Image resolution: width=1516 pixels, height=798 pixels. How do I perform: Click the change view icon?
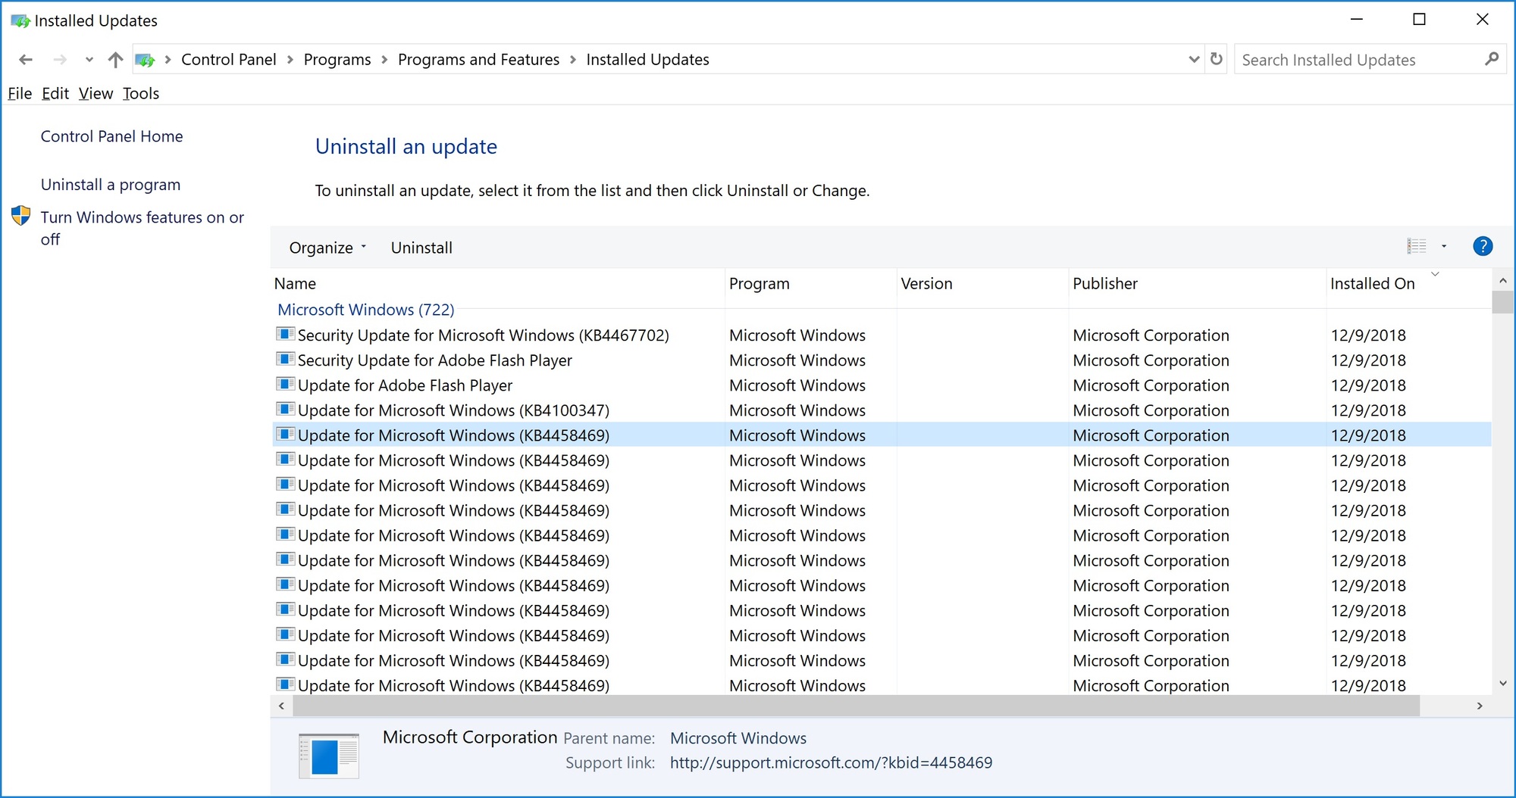coord(1417,246)
